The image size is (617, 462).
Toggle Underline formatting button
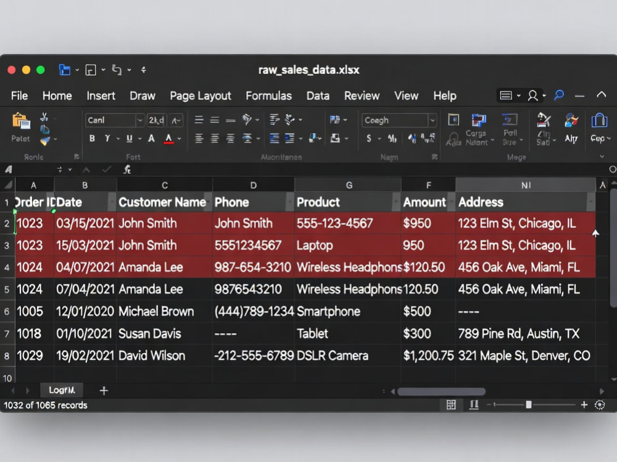click(129, 138)
